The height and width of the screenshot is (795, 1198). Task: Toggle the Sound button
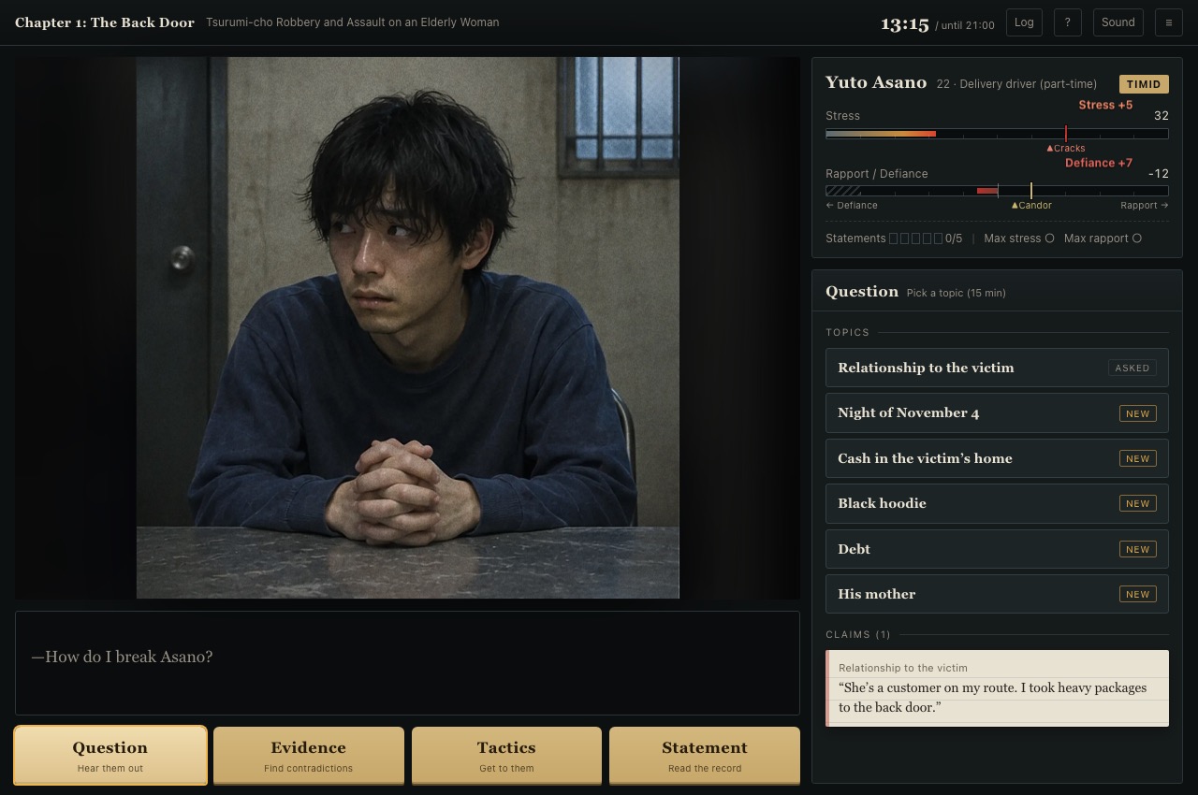coord(1118,22)
